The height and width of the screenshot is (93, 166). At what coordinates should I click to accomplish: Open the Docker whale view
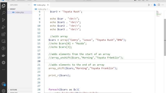(3, 56)
